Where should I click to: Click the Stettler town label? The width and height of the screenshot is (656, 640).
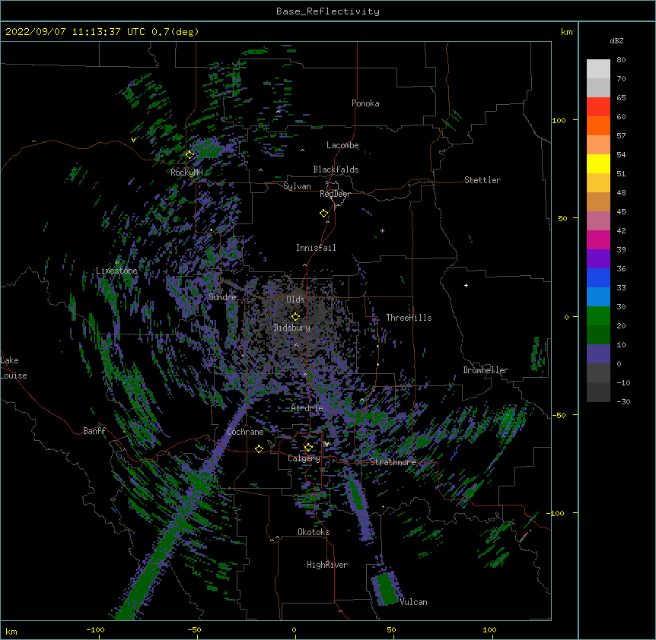pyautogui.click(x=482, y=180)
